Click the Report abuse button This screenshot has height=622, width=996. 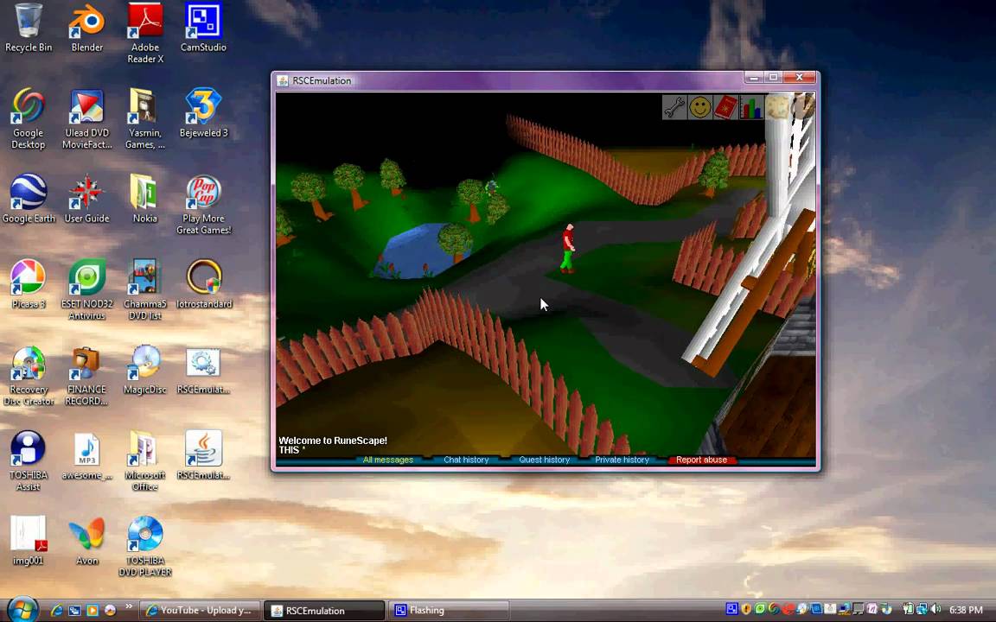[x=701, y=460]
